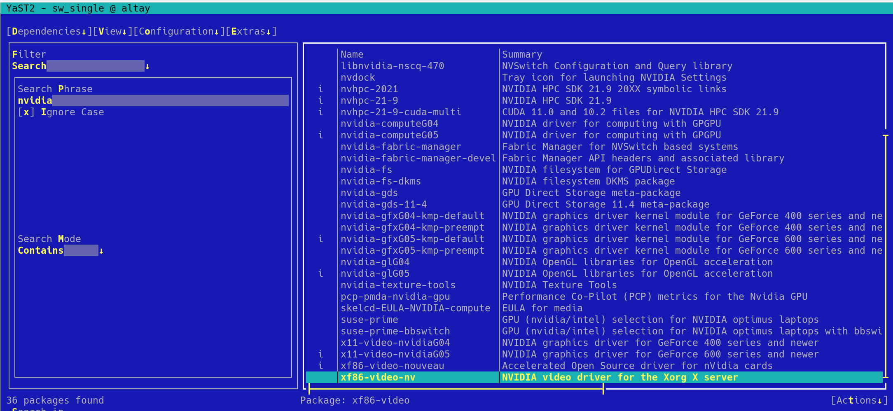
Task: Click the installed status 'i' beside nvhpc-2021
Action: point(320,89)
